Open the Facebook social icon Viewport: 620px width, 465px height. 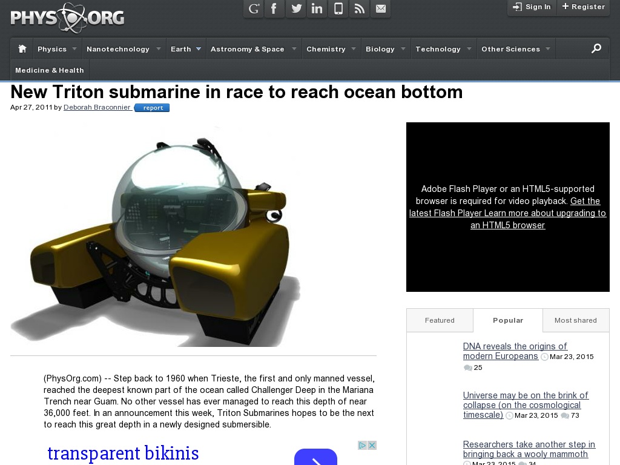(x=274, y=8)
